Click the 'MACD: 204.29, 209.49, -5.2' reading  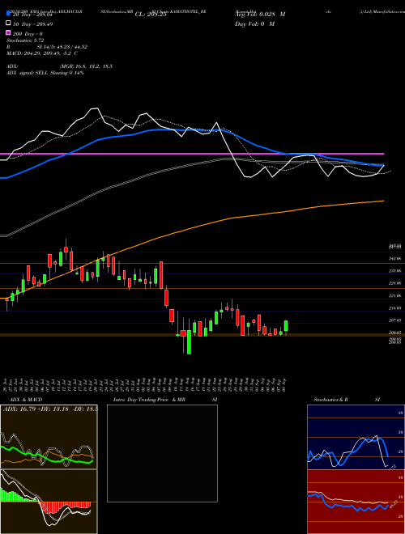42,53
